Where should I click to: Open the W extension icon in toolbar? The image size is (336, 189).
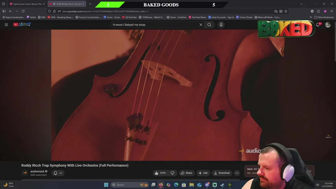pos(312,11)
